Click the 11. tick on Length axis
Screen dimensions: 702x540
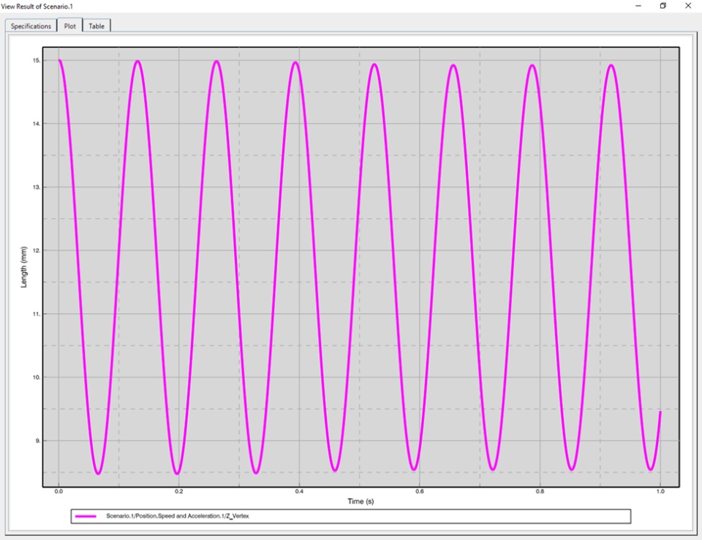[x=37, y=314]
